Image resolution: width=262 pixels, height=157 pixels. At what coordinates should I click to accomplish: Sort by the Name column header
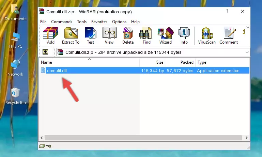point(89,62)
